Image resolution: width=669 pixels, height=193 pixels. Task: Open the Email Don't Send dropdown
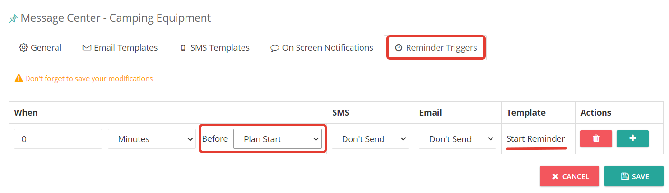click(x=457, y=139)
